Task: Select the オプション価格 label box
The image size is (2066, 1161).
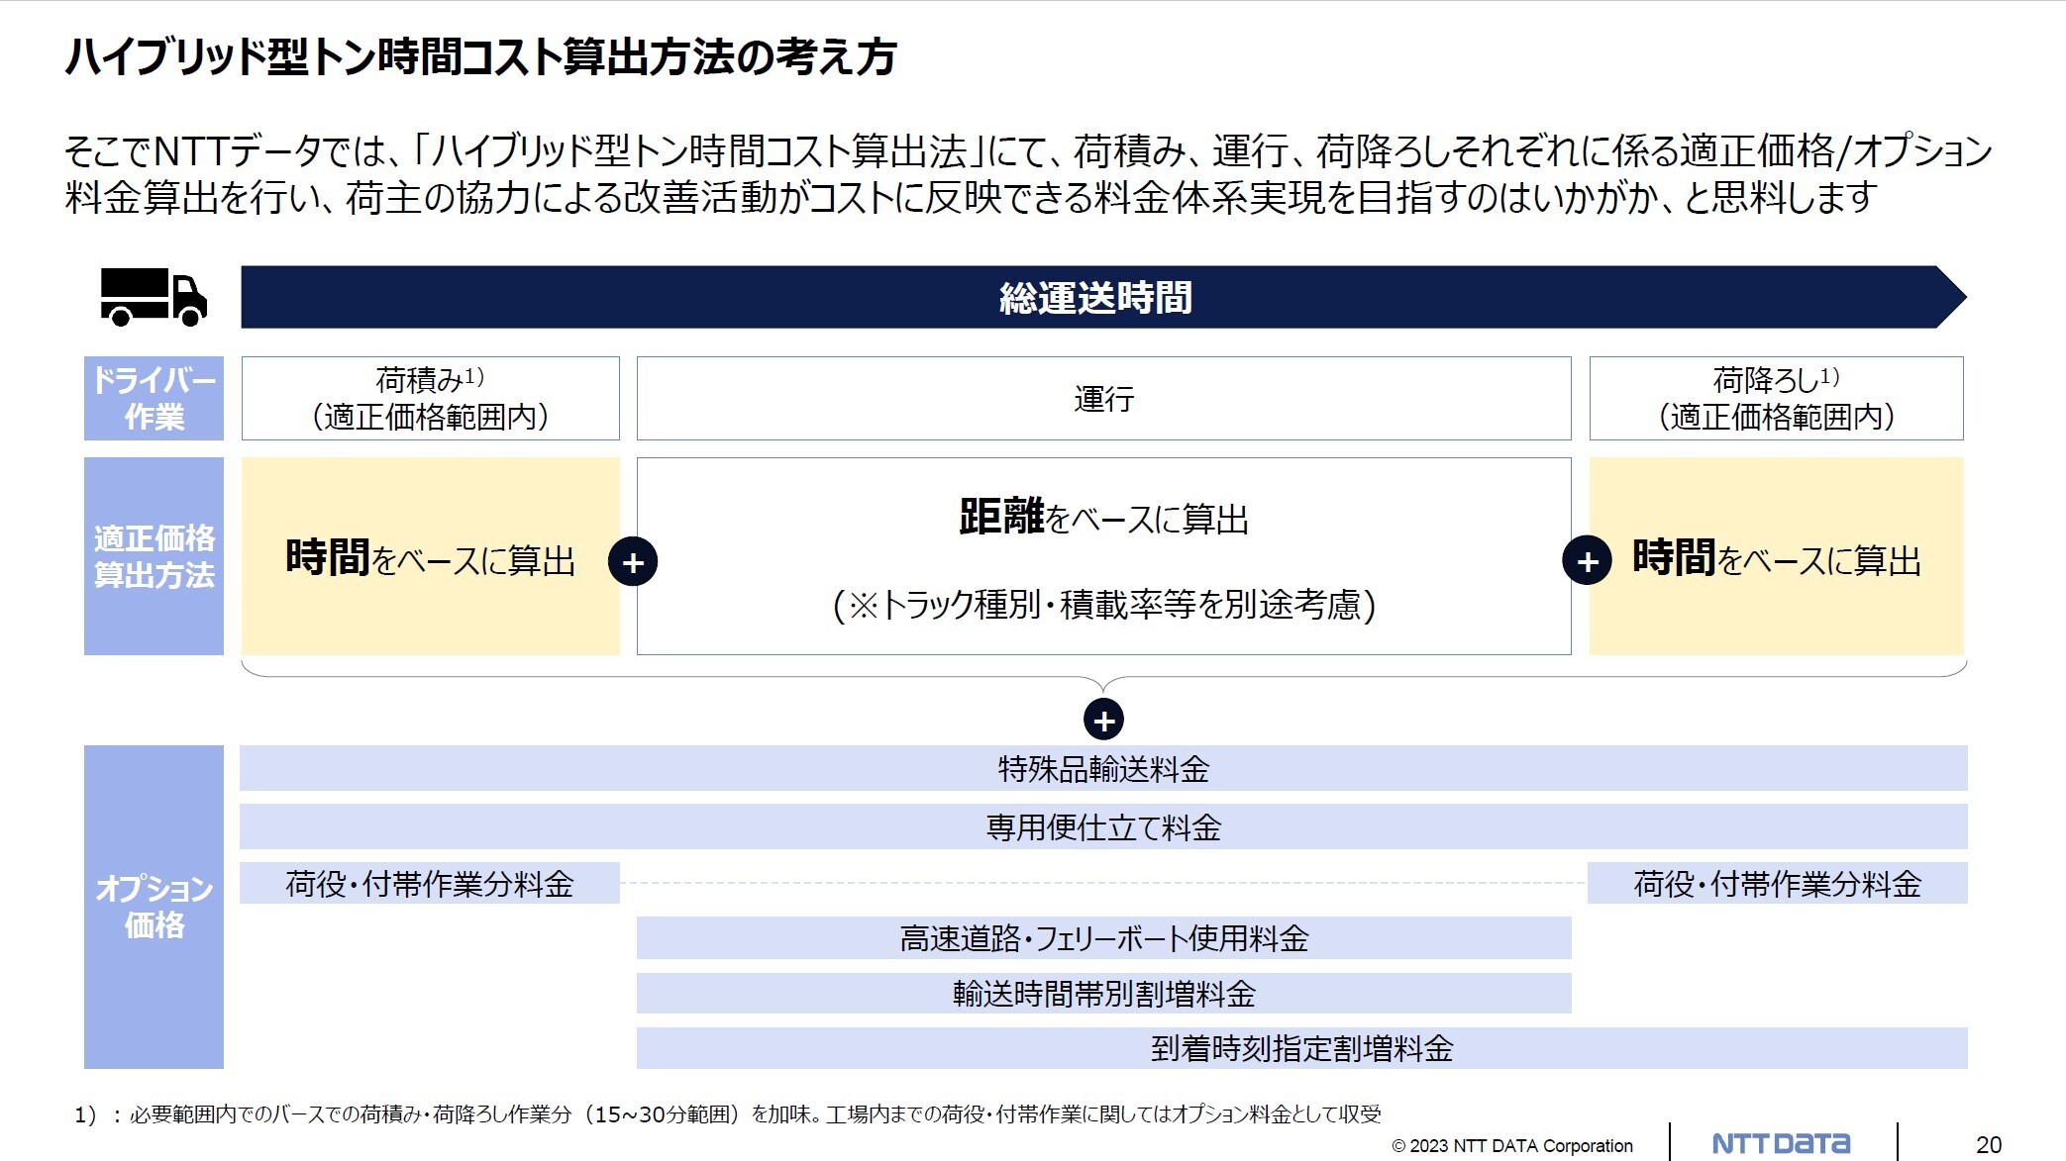Action: tap(154, 907)
